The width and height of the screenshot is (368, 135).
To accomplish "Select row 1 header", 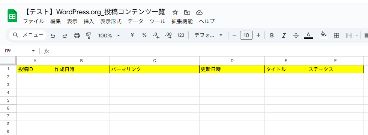I will click(8, 69).
